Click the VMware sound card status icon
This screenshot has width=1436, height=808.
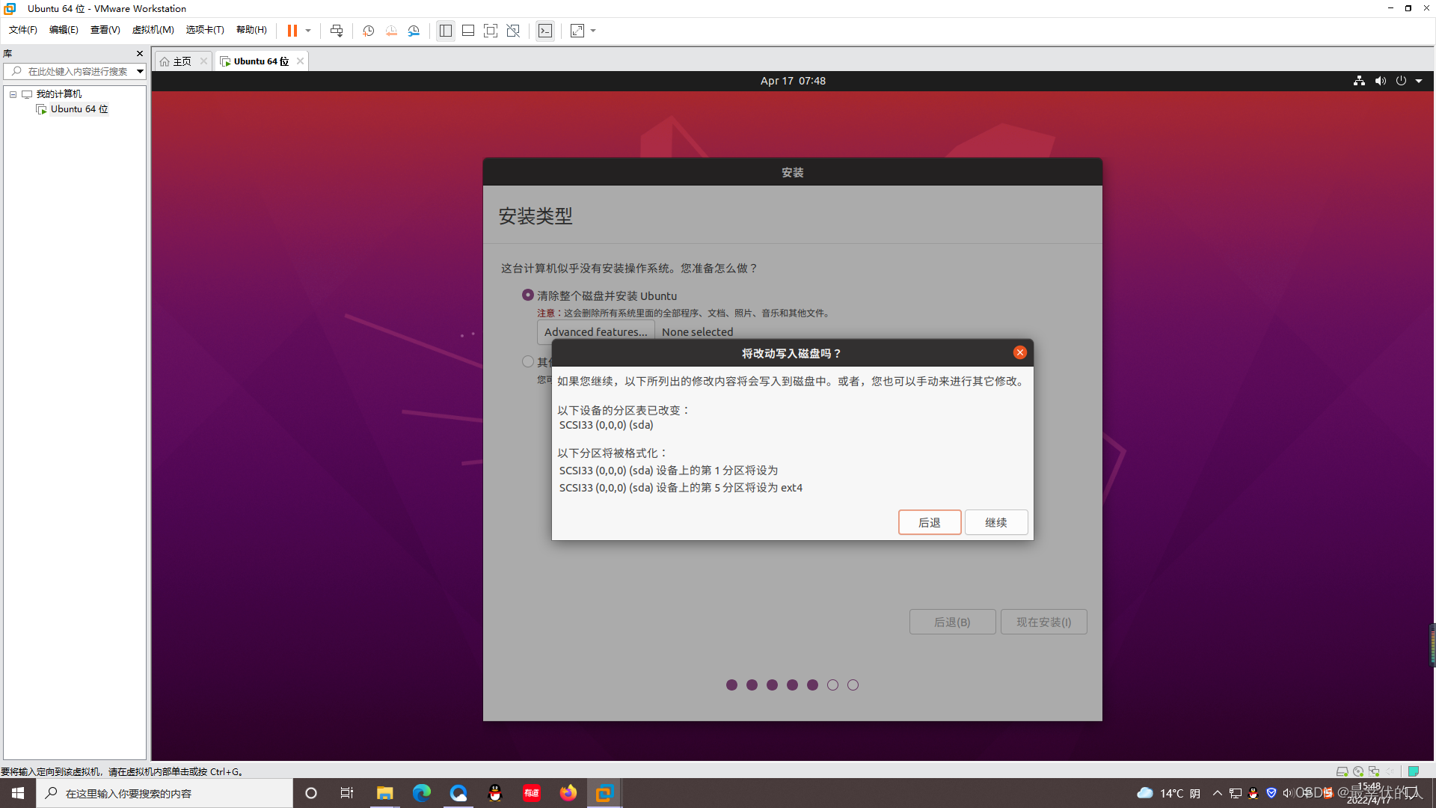[1390, 771]
